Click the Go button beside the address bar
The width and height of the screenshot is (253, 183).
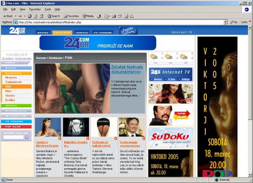pos(234,22)
